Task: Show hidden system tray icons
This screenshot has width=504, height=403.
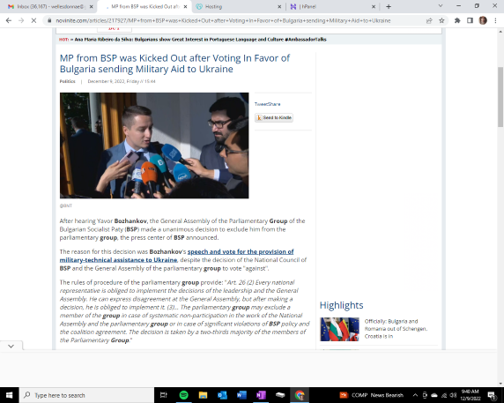Action: pos(415,395)
